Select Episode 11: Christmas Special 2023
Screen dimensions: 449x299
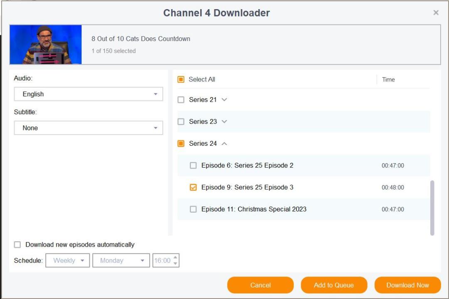click(x=193, y=209)
